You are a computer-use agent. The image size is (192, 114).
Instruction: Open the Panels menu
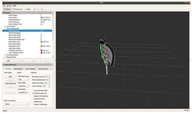pos(10,6)
